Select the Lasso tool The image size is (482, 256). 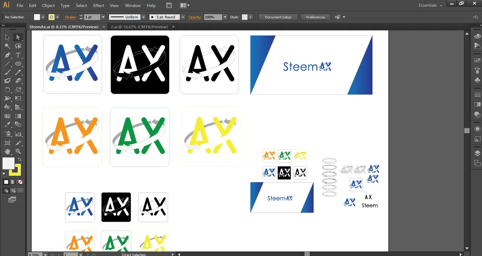(x=18, y=46)
